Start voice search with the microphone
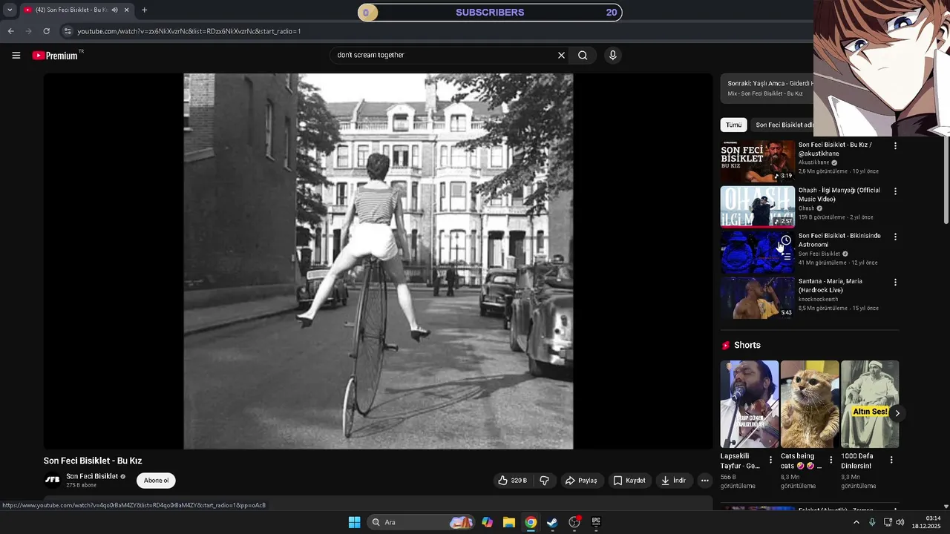The height and width of the screenshot is (534, 950). tap(612, 55)
